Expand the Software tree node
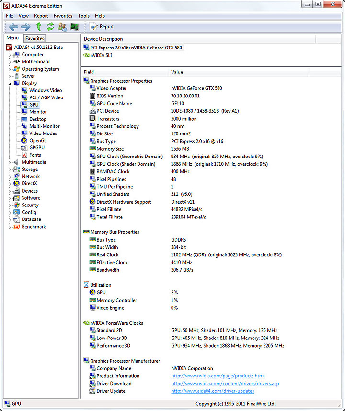Viewport: 345px width, 411px height. [10, 198]
